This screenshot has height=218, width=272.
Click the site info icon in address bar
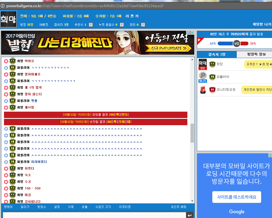[3, 6]
